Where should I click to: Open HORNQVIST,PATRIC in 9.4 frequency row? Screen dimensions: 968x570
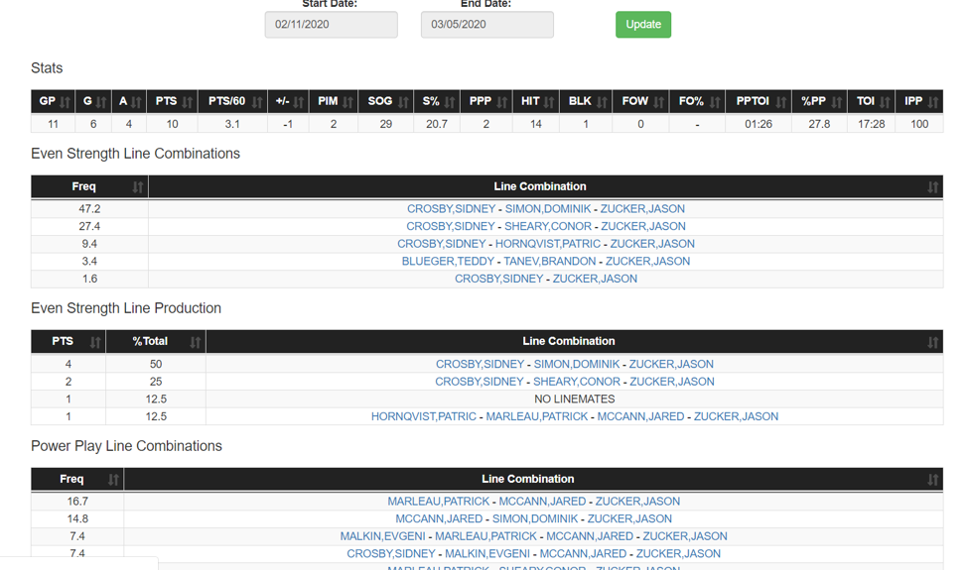coord(548,244)
